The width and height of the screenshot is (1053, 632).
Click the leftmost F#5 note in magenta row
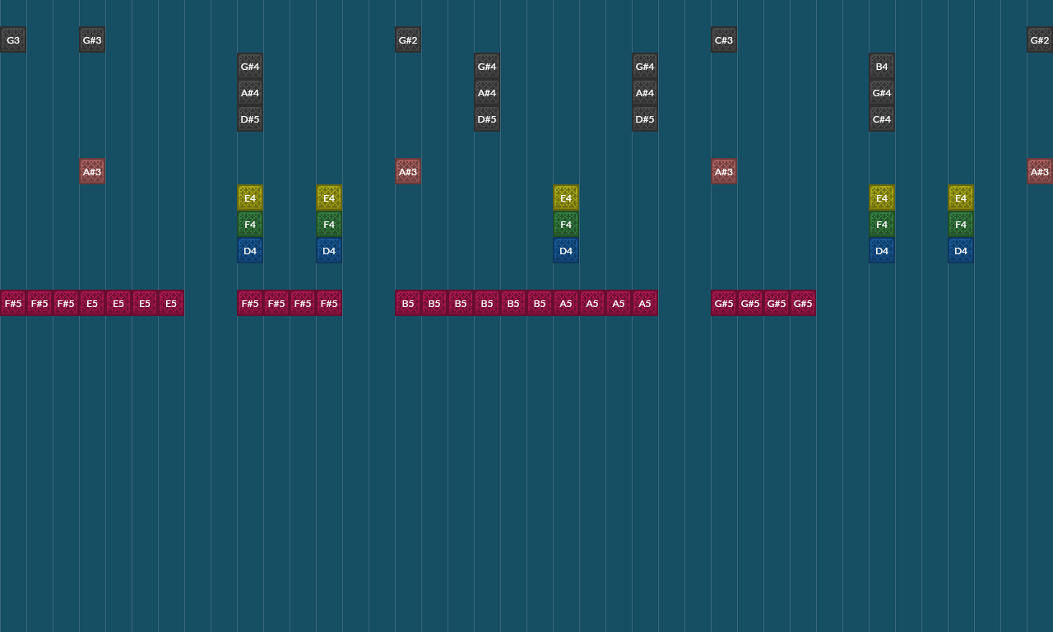coord(13,303)
